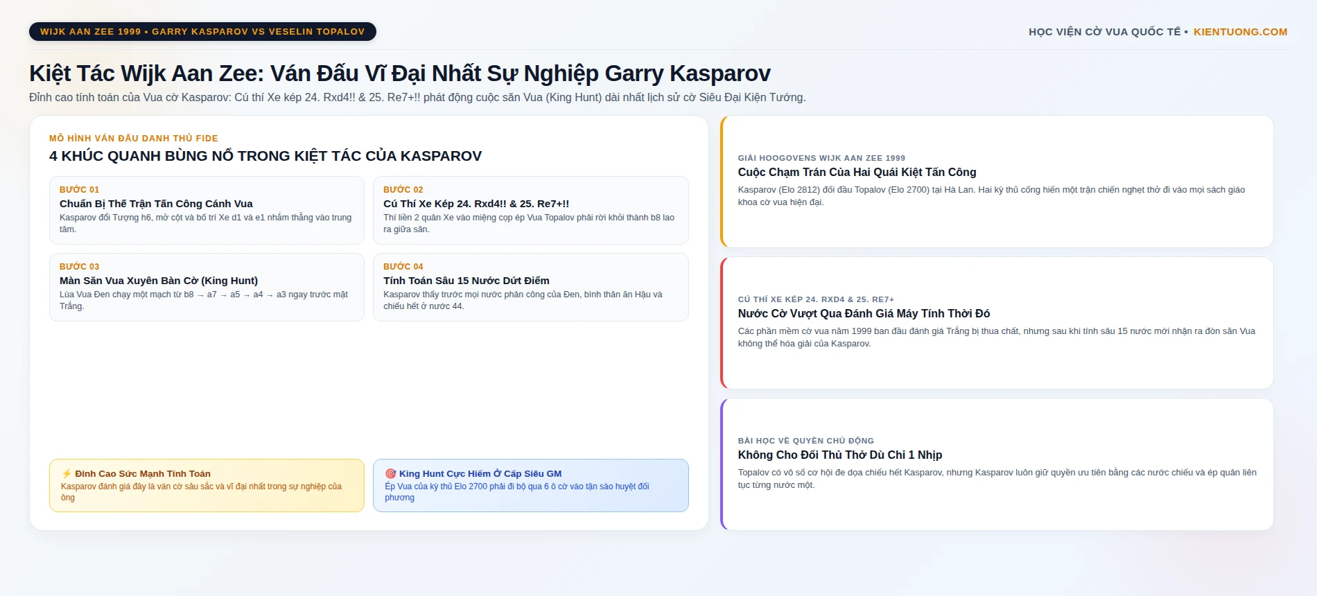Click paragraph starting 'Các phần mềm cờ vua năm 1999'
Screen dimensions: 1317x596
point(997,338)
